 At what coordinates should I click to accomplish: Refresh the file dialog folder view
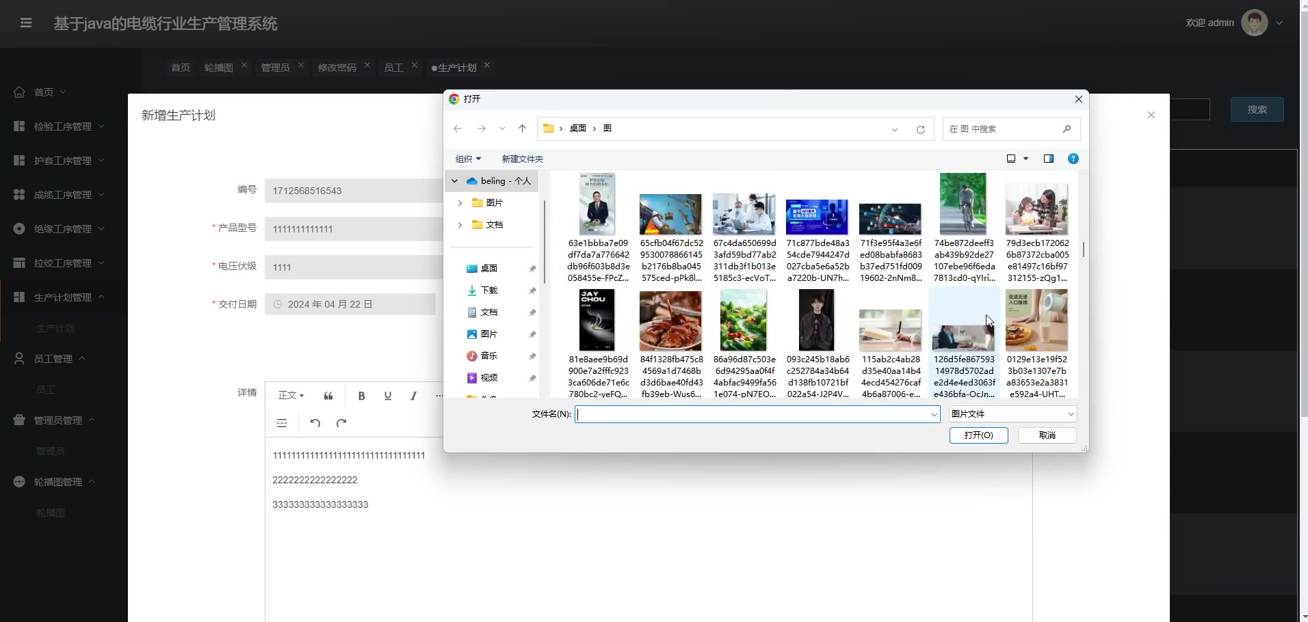click(921, 129)
